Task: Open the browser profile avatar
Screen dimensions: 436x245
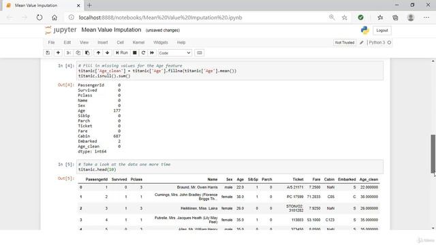Action: pyautogui.click(x=411, y=18)
